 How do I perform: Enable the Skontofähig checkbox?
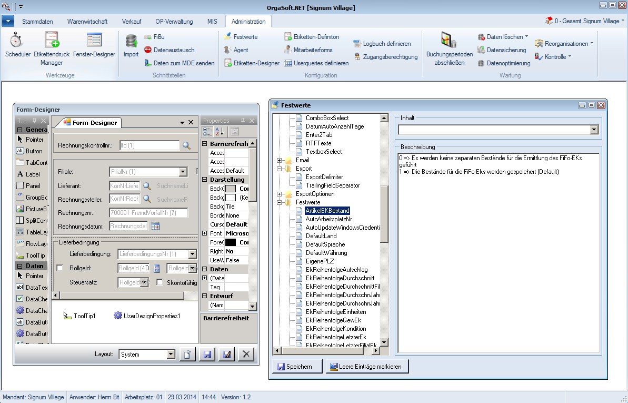pos(160,282)
